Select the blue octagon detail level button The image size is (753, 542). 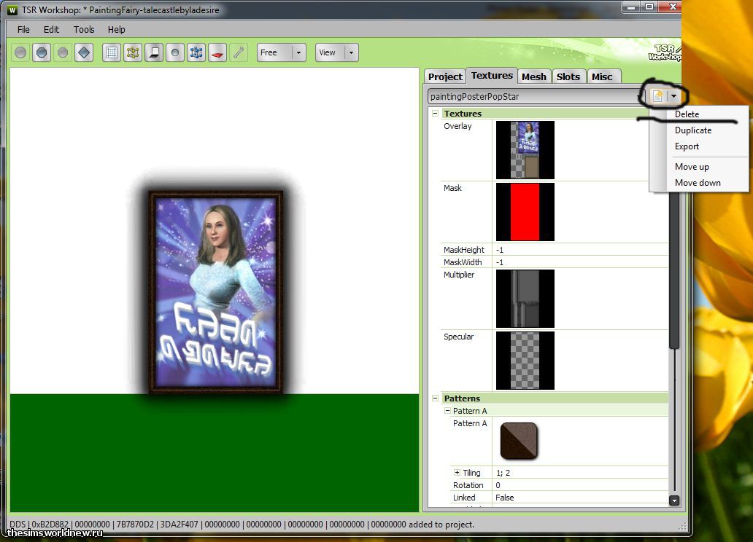pos(42,52)
